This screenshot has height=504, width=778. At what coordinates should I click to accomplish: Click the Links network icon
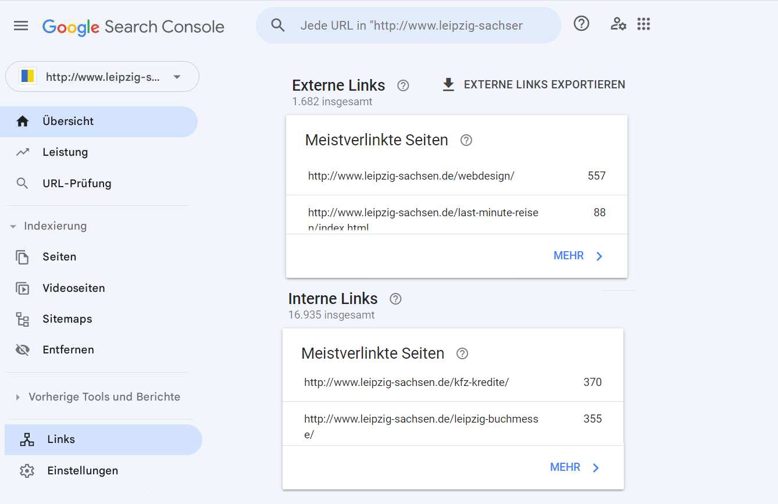pyautogui.click(x=27, y=439)
